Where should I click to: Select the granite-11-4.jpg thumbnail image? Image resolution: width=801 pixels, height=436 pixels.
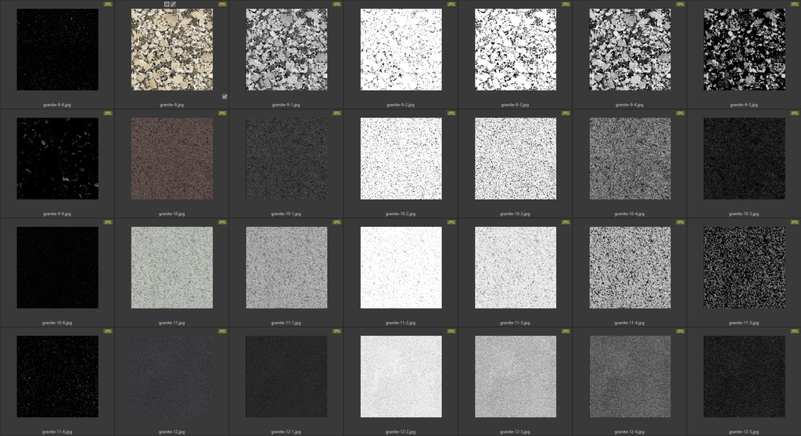pyautogui.click(x=630, y=268)
